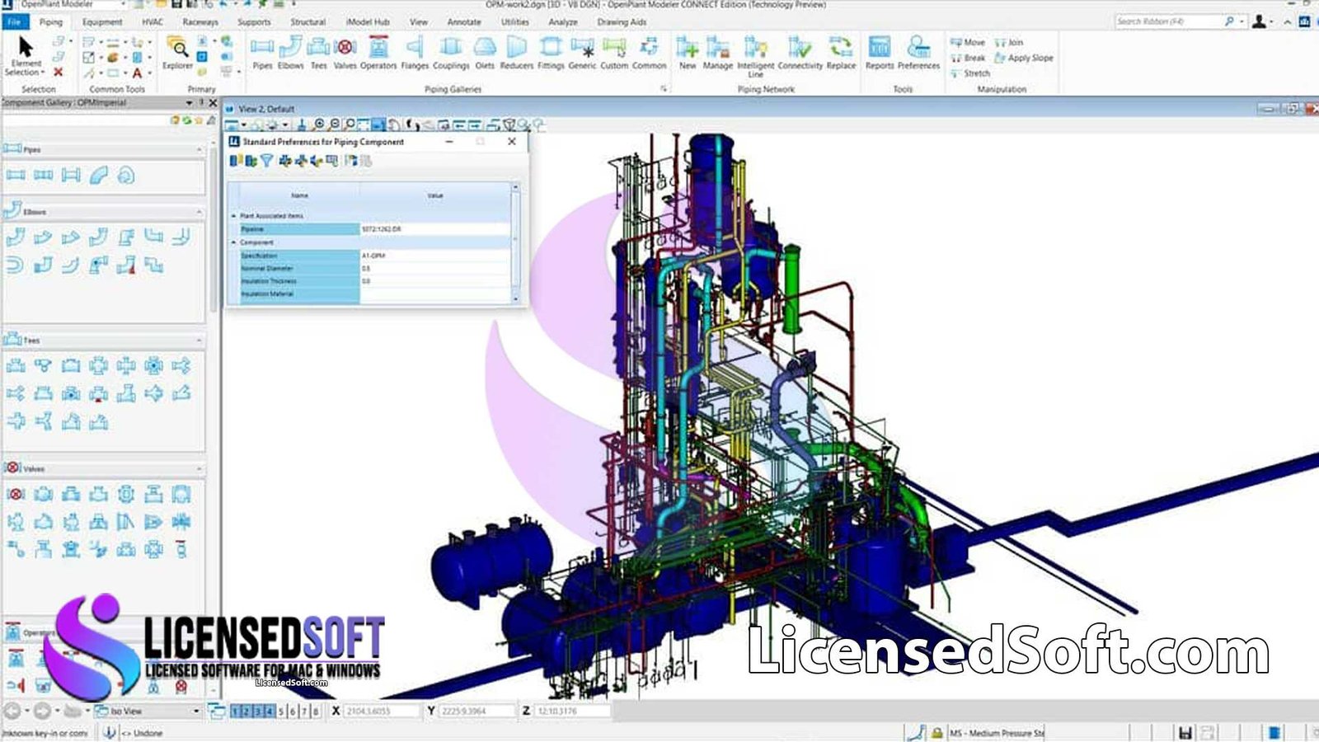This screenshot has width=1319, height=742.
Task: Click the Explorer tool in Primary group
Action: click(x=177, y=53)
